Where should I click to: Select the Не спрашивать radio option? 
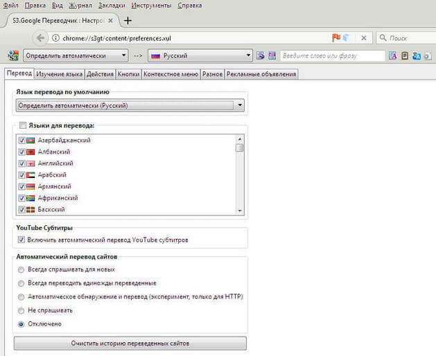(21, 310)
